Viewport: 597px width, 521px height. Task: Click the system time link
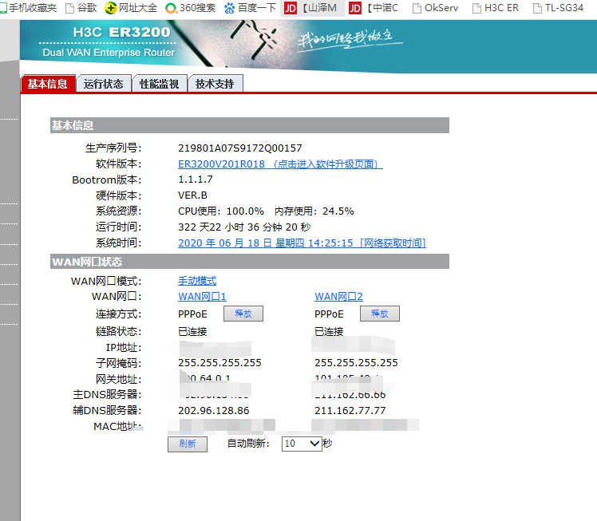(x=302, y=243)
